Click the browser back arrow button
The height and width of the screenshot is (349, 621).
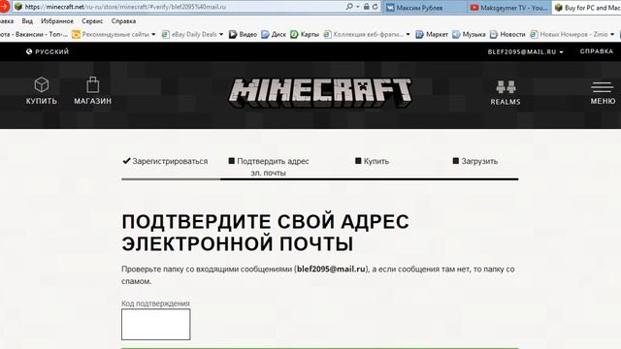click(4, 7)
